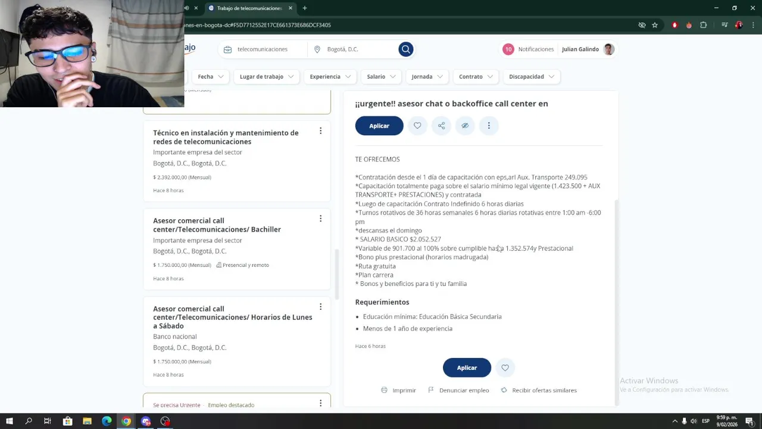762x429 pixels.
Task: Save job with heart icon near top Aplicar
Action: tap(417, 126)
